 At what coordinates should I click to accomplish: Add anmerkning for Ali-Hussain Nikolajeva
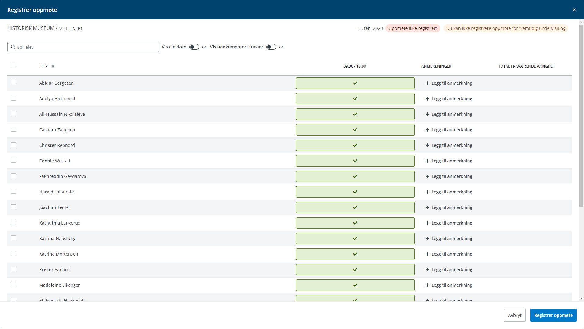point(449,114)
